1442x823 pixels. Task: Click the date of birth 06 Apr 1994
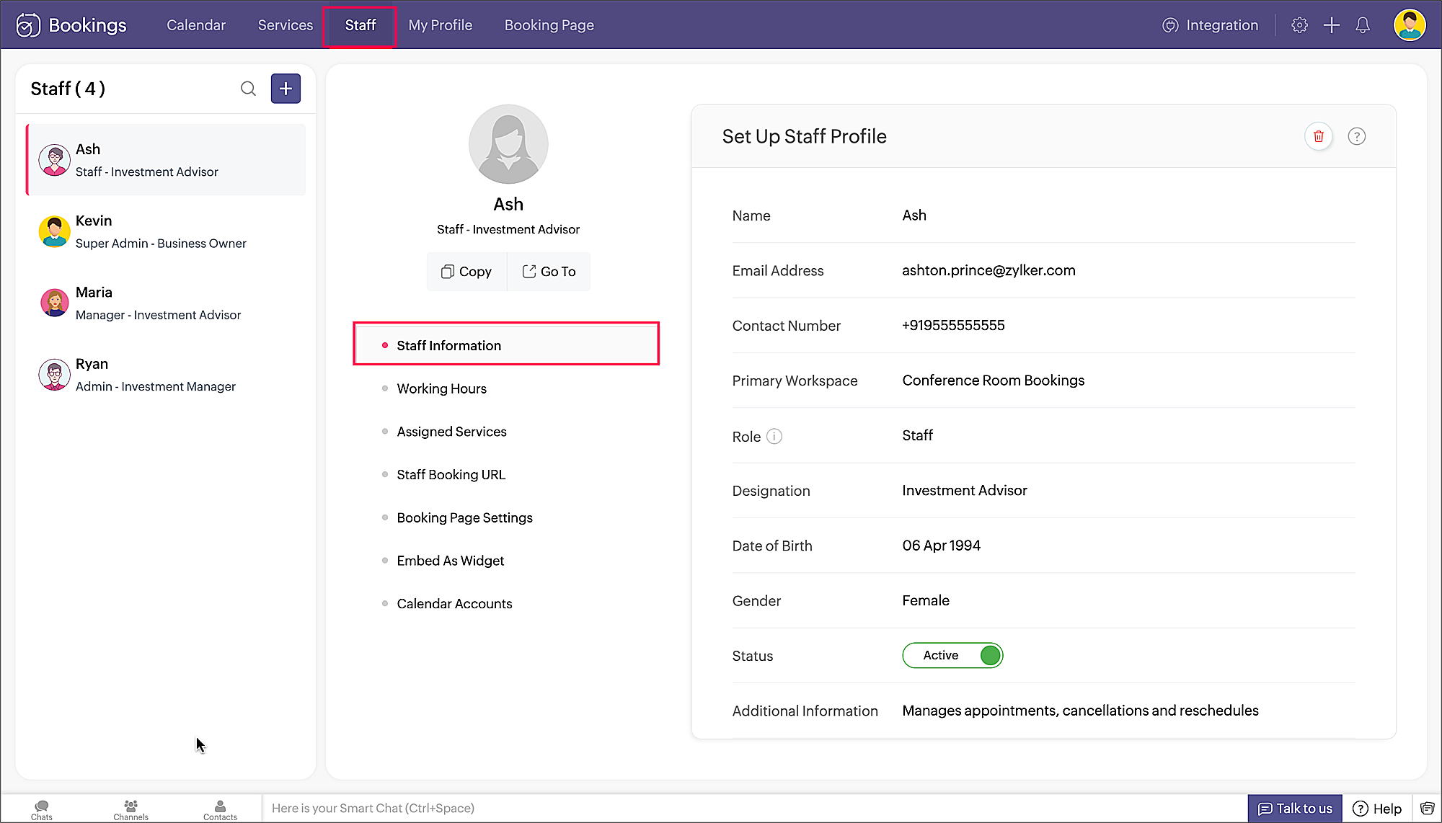click(x=941, y=546)
